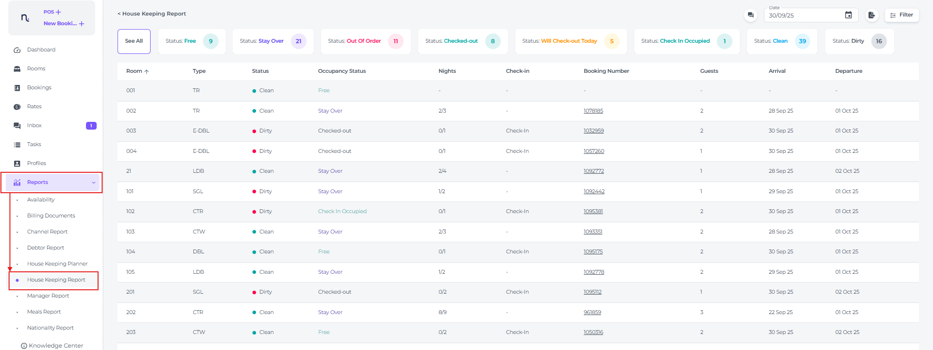Select the Status: Dirty filter

click(859, 41)
